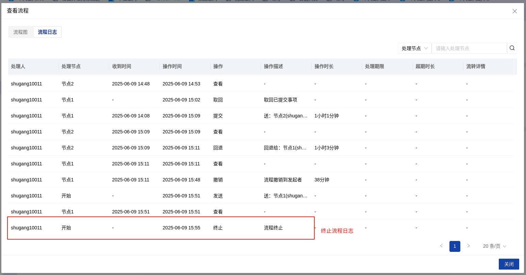Screen dimensions: 526x275
Task: Click the 流转详情 column header
Action: pos(476,66)
